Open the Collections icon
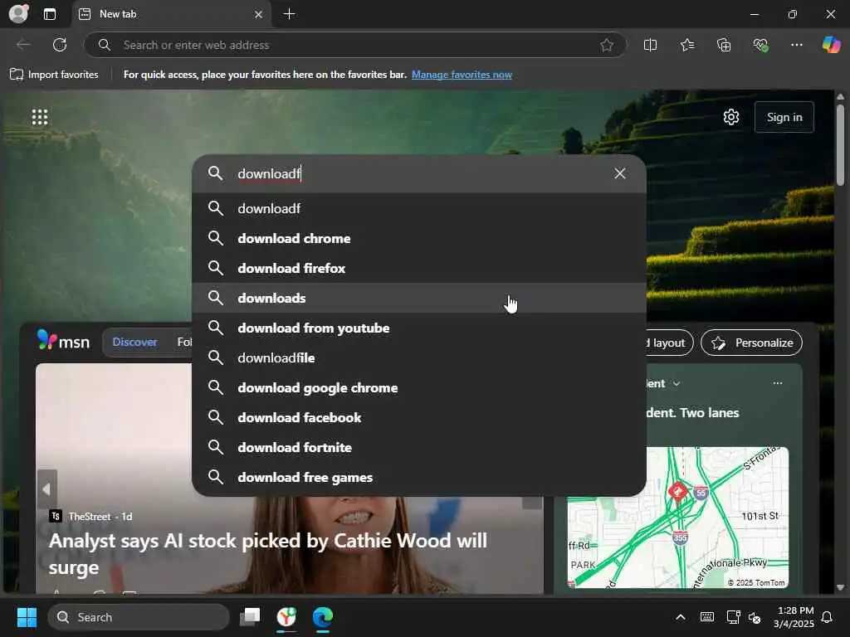Viewport: 850px width, 637px height. 724,45
